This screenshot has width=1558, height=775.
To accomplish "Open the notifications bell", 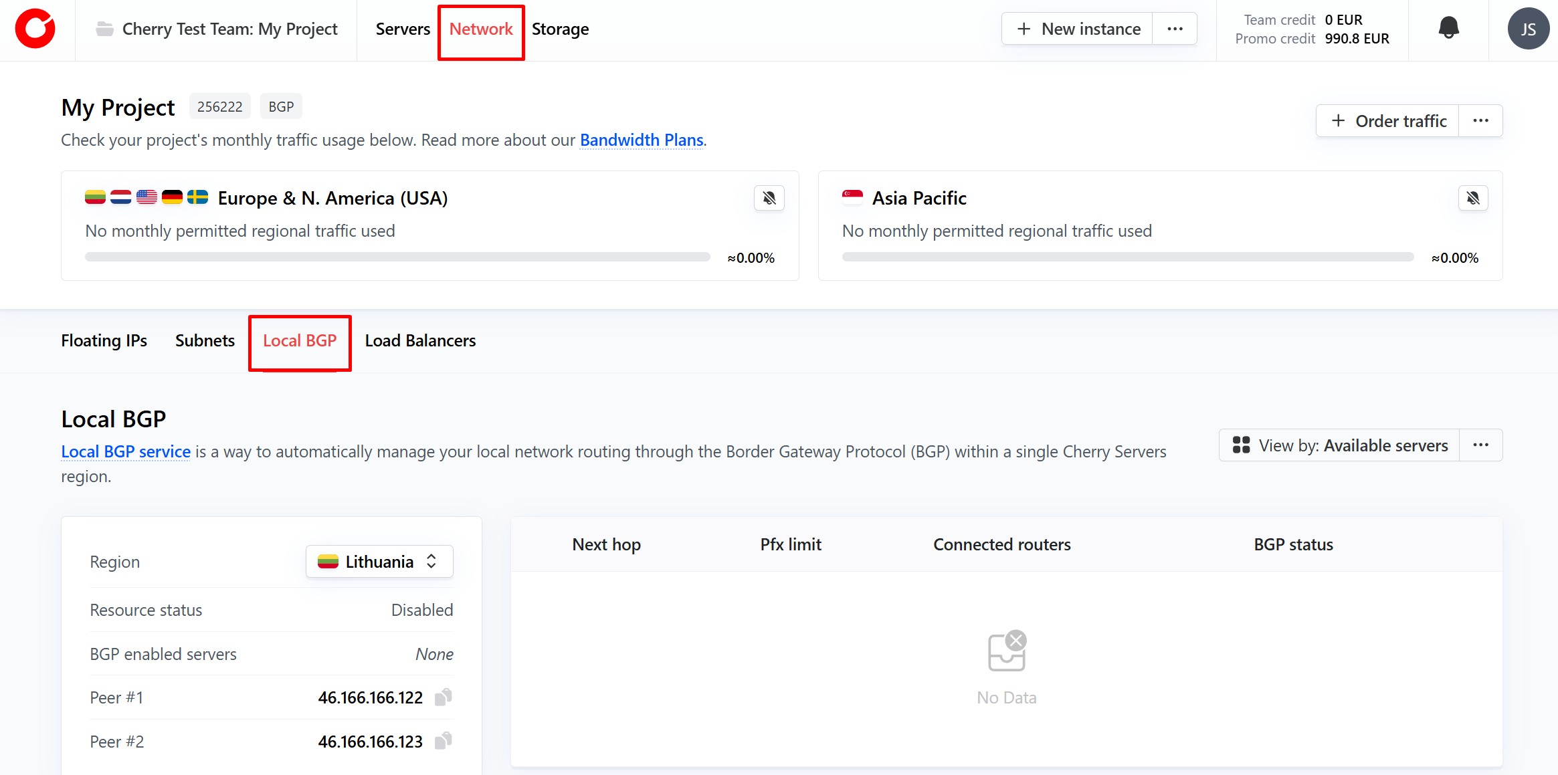I will pos(1448,28).
